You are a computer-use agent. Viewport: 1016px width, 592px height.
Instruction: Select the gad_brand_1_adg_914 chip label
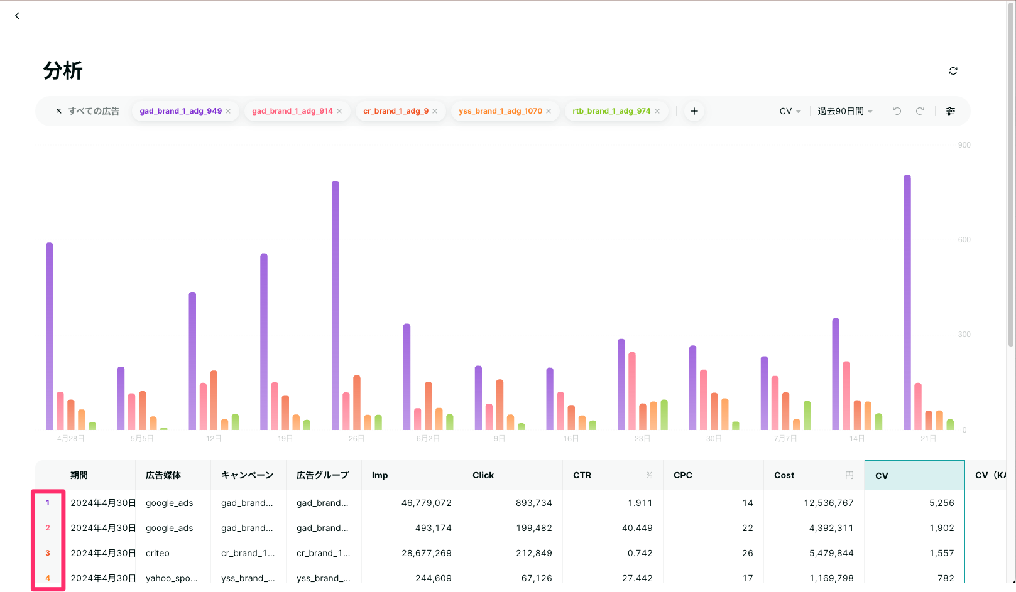pos(293,111)
